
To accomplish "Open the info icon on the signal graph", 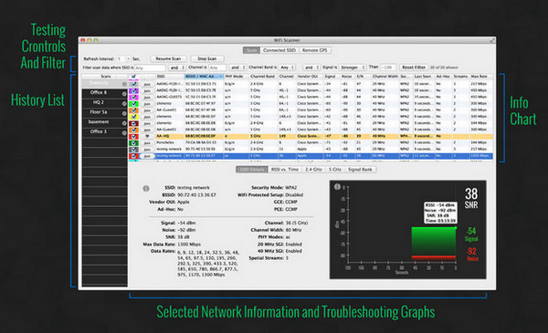I will tap(337, 187).
